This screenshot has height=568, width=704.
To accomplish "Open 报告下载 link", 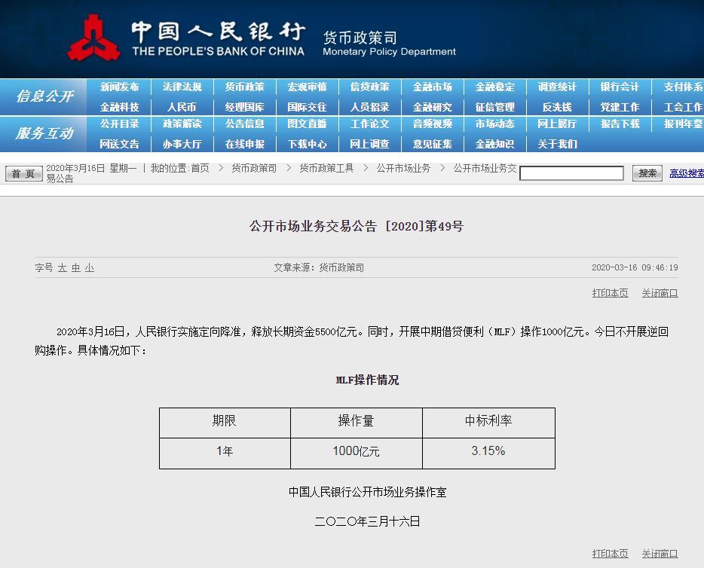I will 620,124.
